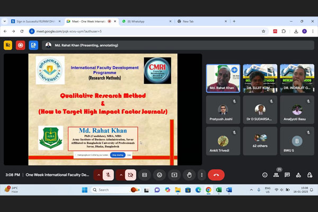318x212 pixels.
Task: Click the 62 others participant tile
Action: pos(260,140)
